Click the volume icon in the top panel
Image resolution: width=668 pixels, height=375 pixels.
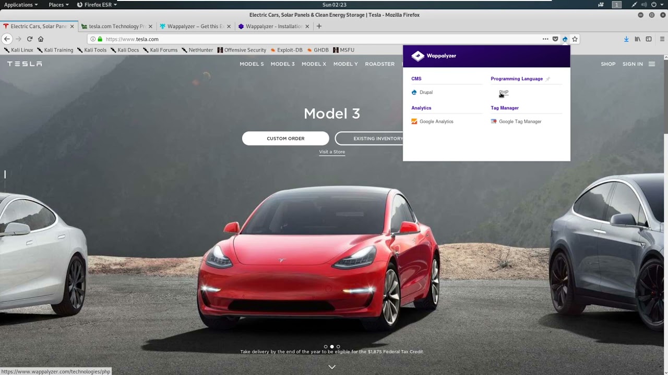tap(644, 5)
